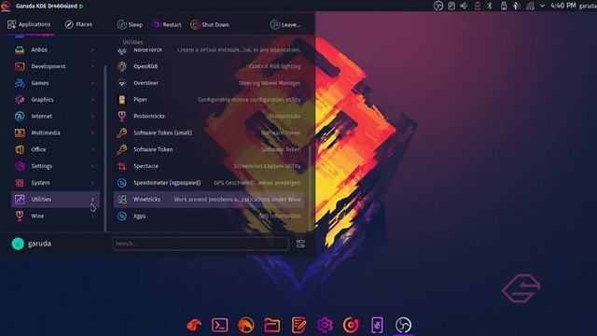Click the search field in launcher
This screenshot has width=597, height=336.
[201, 244]
